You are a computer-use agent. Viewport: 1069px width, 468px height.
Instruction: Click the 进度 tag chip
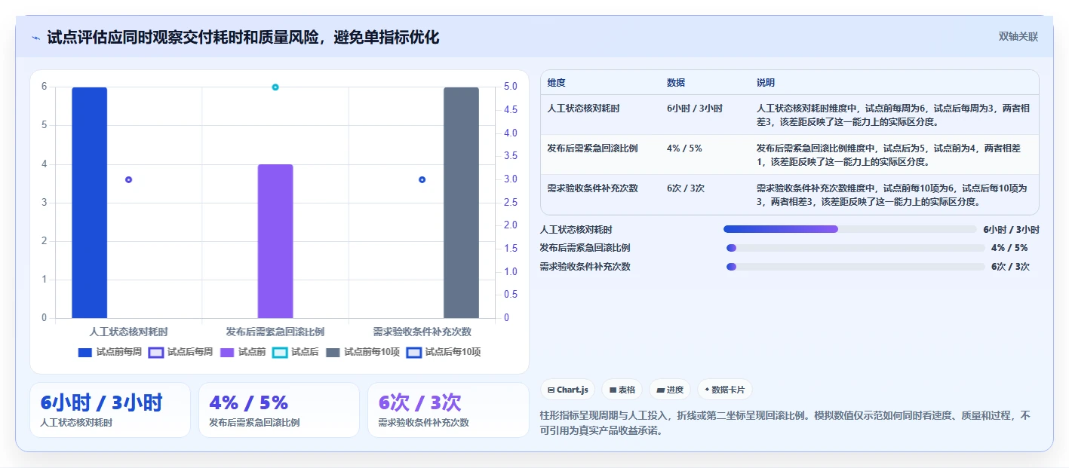tap(670, 390)
